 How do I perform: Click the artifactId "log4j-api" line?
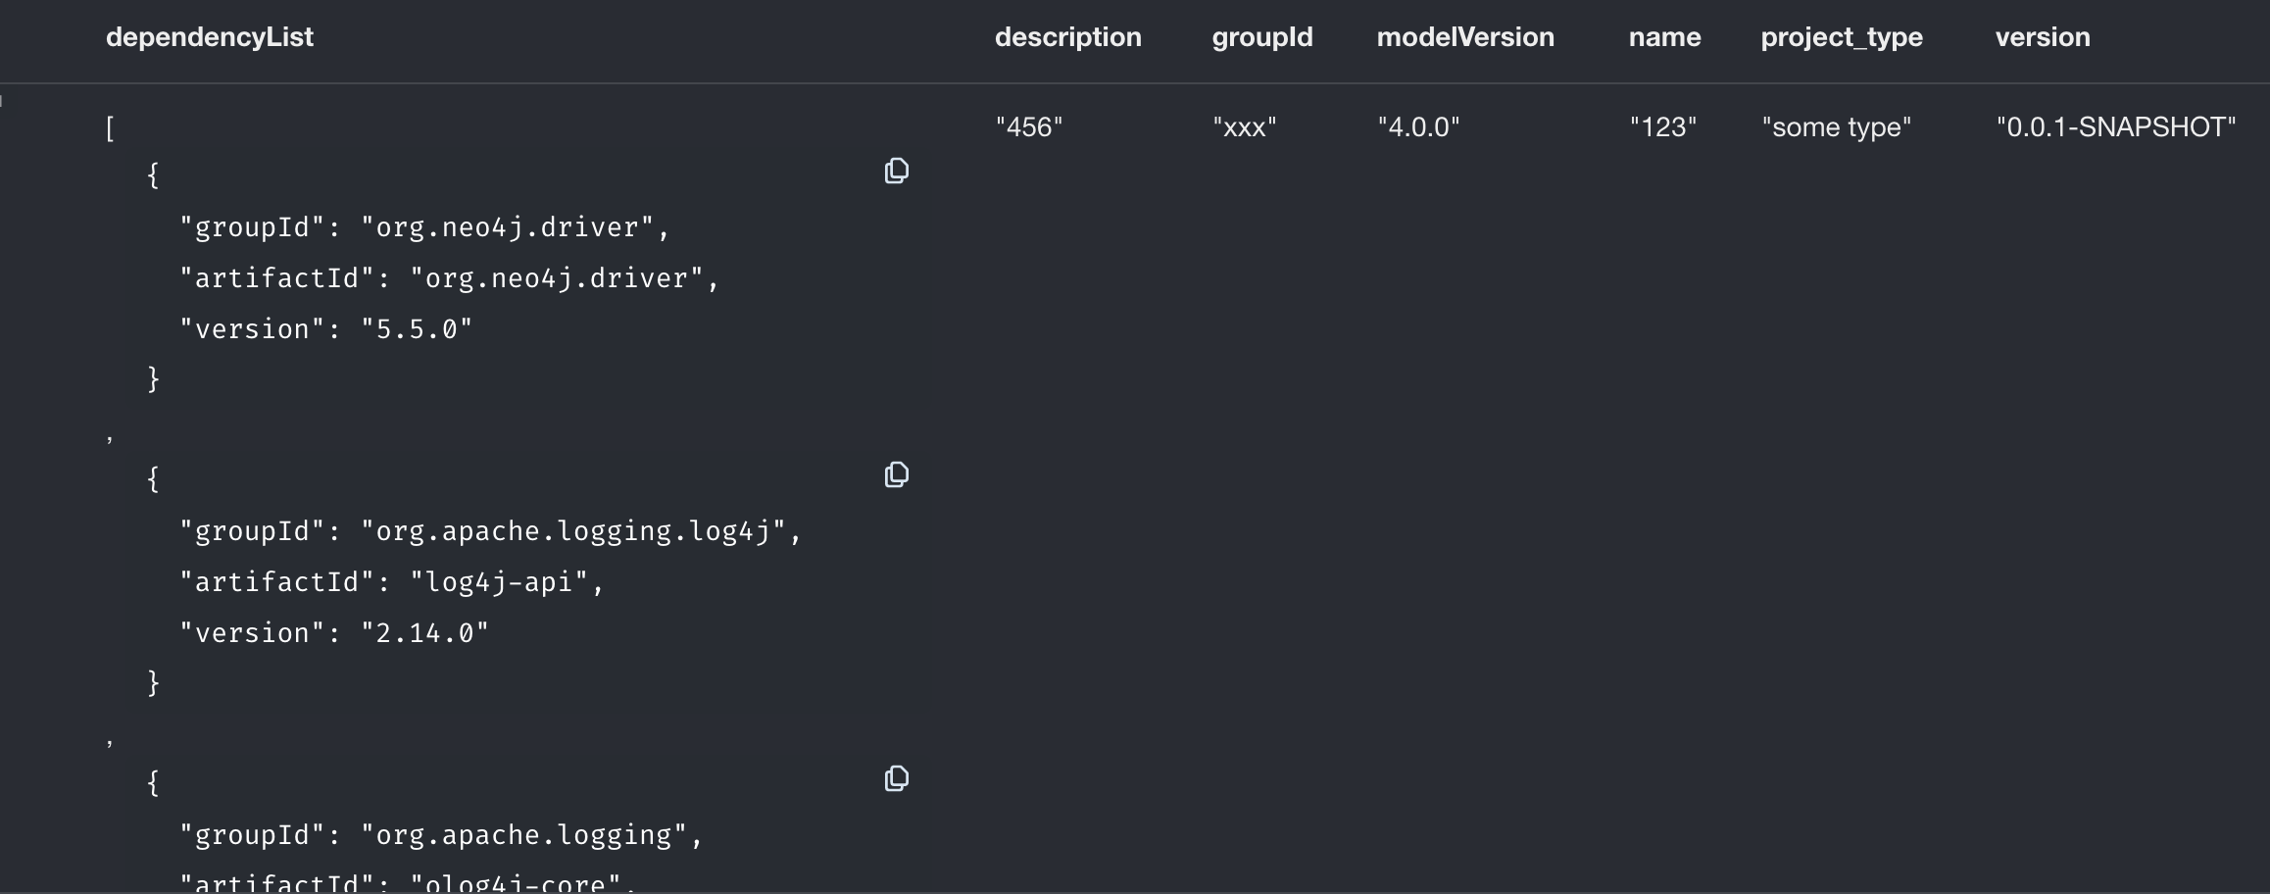point(392,582)
